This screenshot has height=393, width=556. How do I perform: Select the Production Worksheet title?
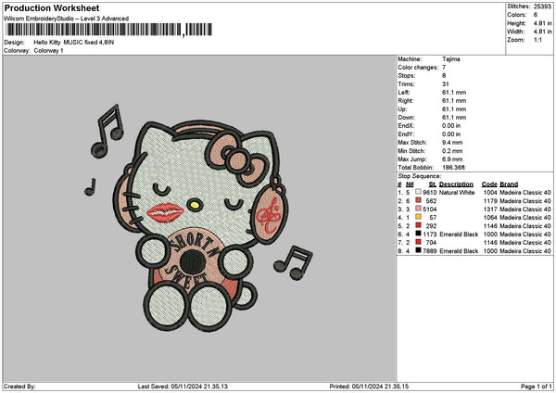coord(52,8)
